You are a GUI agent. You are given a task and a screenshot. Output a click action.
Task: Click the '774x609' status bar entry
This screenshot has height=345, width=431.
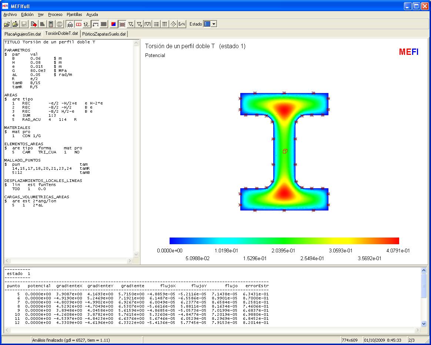point(350,340)
